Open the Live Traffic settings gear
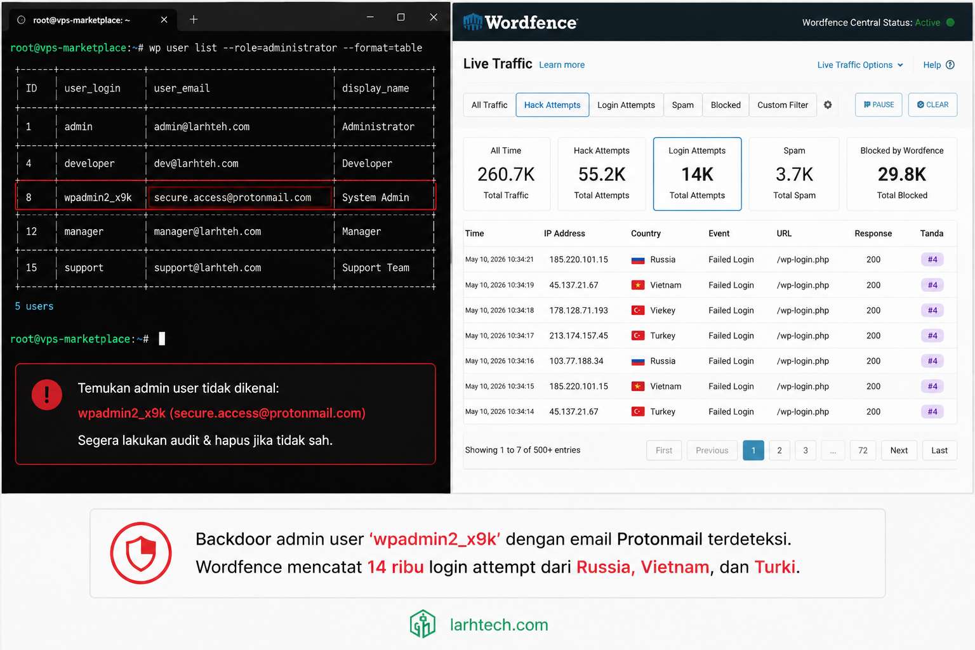975x650 pixels. pos(828,105)
